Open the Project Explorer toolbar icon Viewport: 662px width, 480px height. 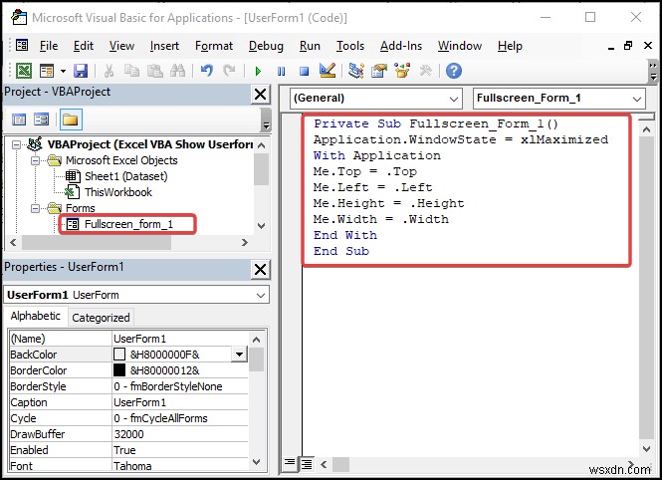coord(356,71)
